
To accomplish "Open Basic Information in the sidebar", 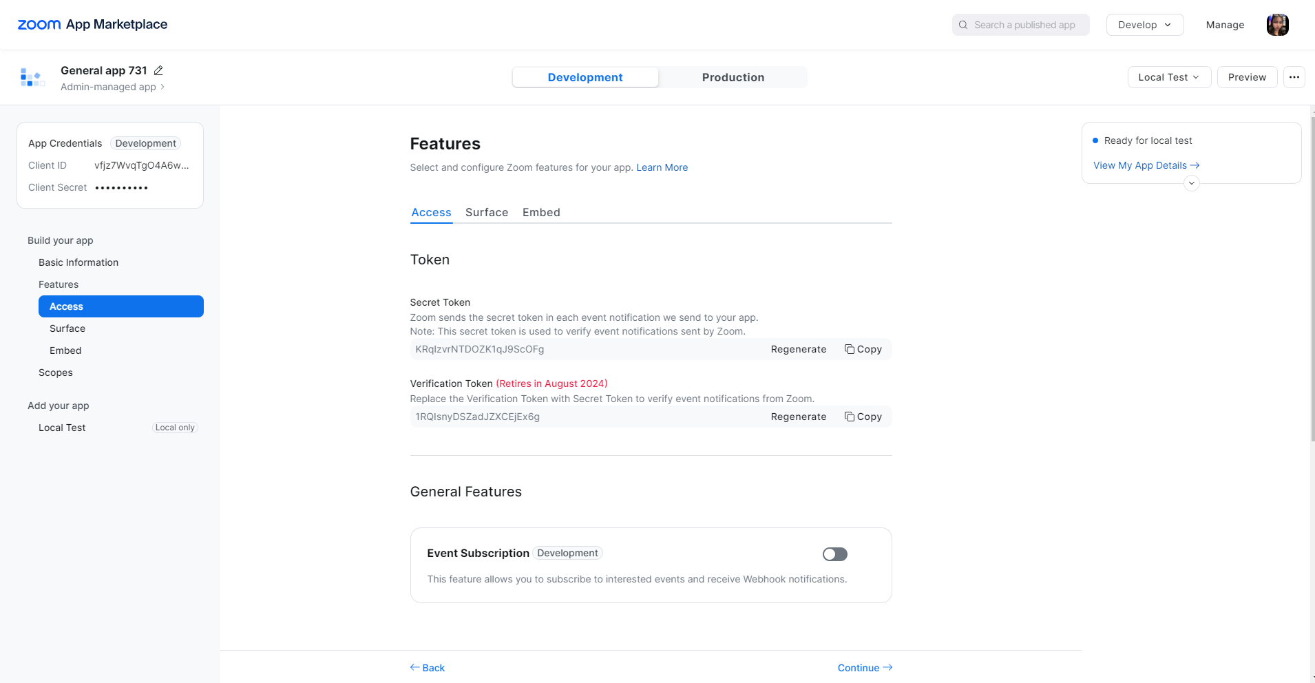I will (78, 262).
